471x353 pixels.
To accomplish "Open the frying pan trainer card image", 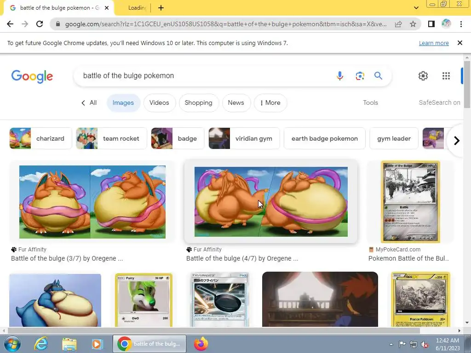I will 219,300.
